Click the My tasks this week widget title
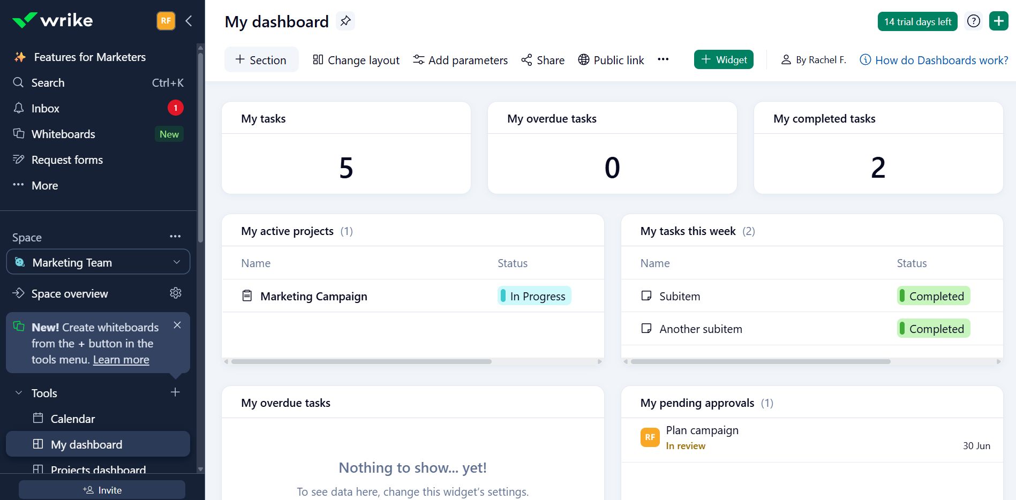 pyautogui.click(x=688, y=231)
